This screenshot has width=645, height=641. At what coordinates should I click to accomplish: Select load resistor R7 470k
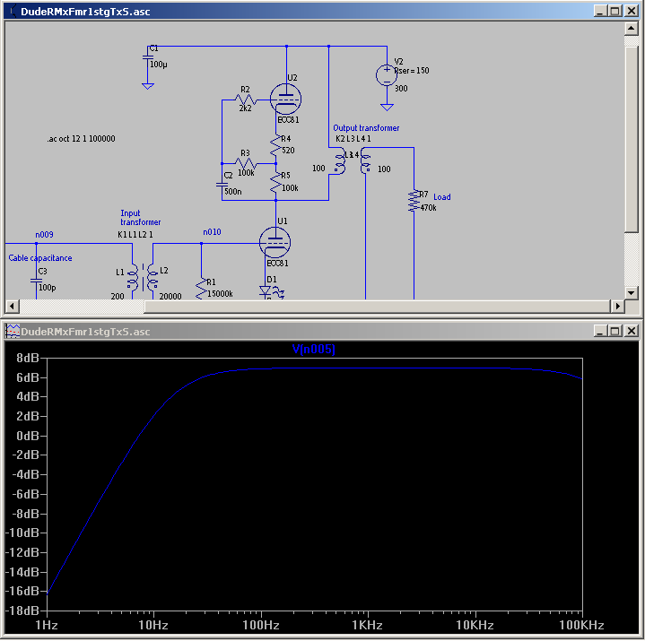[x=414, y=201]
